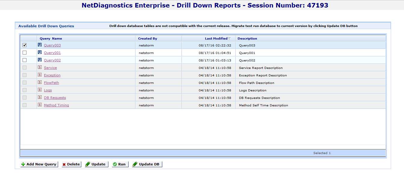
Task: Sort by the Description column header
Action: click(311, 38)
